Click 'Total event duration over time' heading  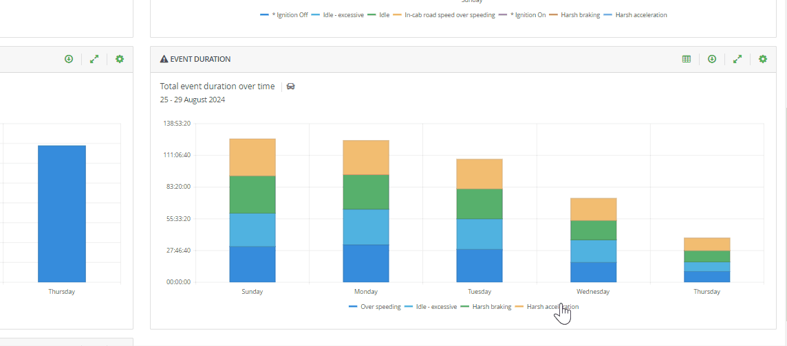point(217,86)
